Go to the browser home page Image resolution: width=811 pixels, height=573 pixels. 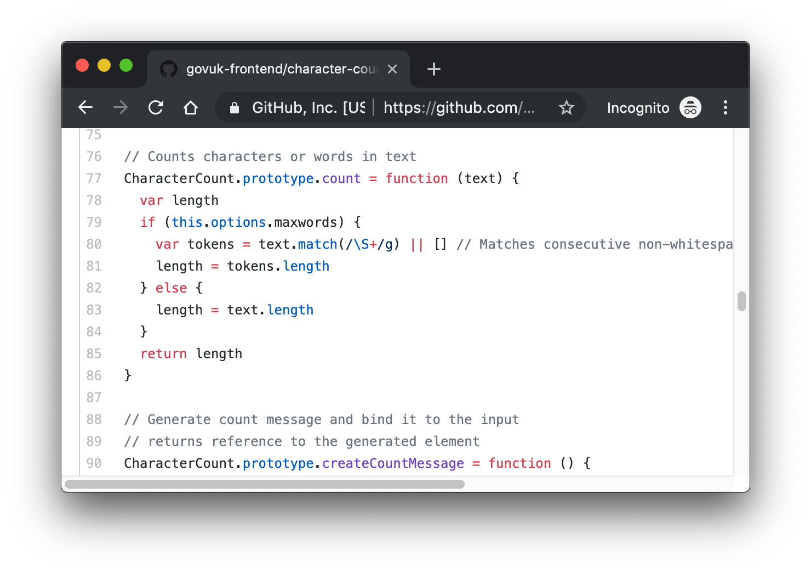click(191, 107)
